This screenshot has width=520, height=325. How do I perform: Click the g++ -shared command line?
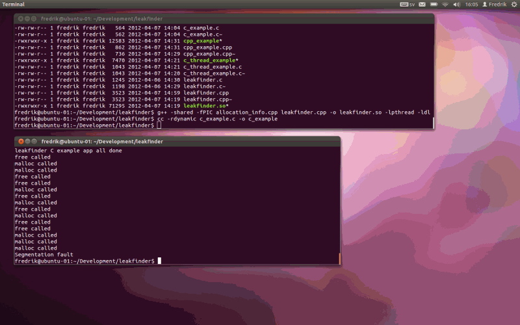click(294, 112)
